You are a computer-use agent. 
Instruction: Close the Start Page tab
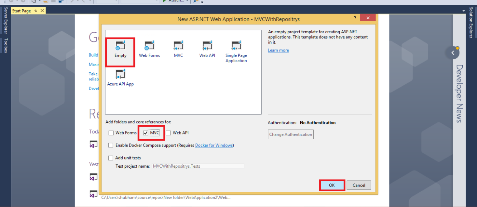(42, 11)
